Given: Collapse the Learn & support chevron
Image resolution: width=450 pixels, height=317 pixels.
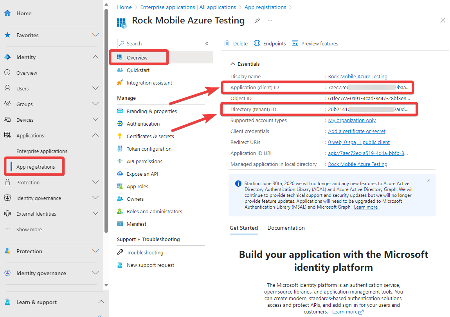Looking at the screenshot, I should (x=101, y=302).
